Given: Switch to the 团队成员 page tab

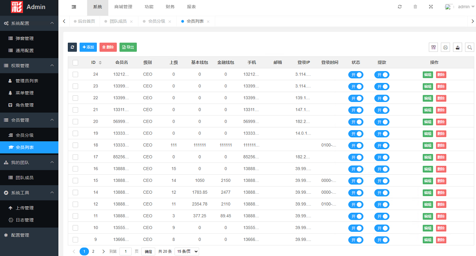Looking at the screenshot, I should click(x=118, y=21).
